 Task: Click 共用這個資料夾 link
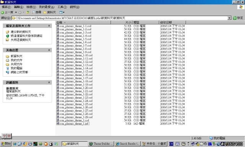[21, 40]
